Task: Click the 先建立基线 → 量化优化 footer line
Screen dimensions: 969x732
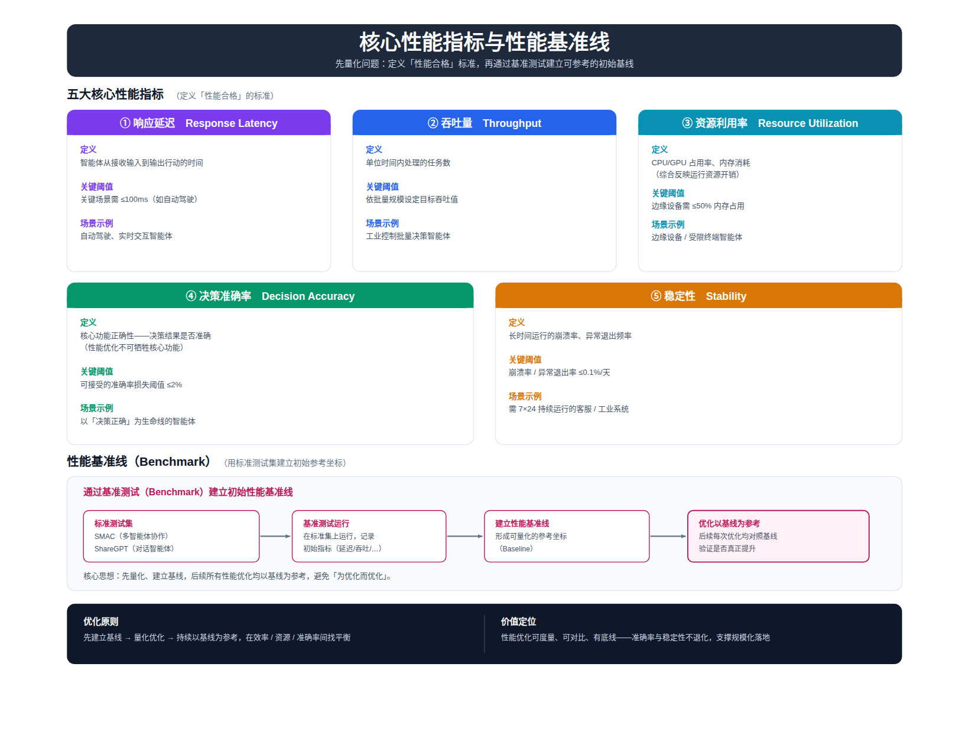Action: [217, 638]
